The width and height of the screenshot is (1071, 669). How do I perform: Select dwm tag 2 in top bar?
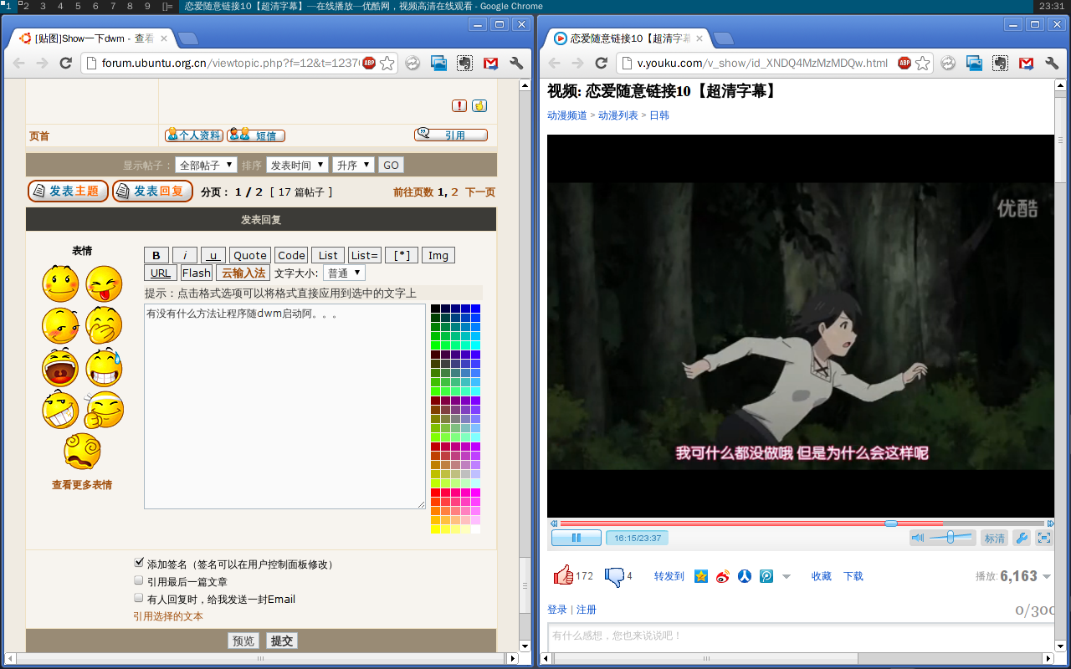pyautogui.click(x=26, y=6)
